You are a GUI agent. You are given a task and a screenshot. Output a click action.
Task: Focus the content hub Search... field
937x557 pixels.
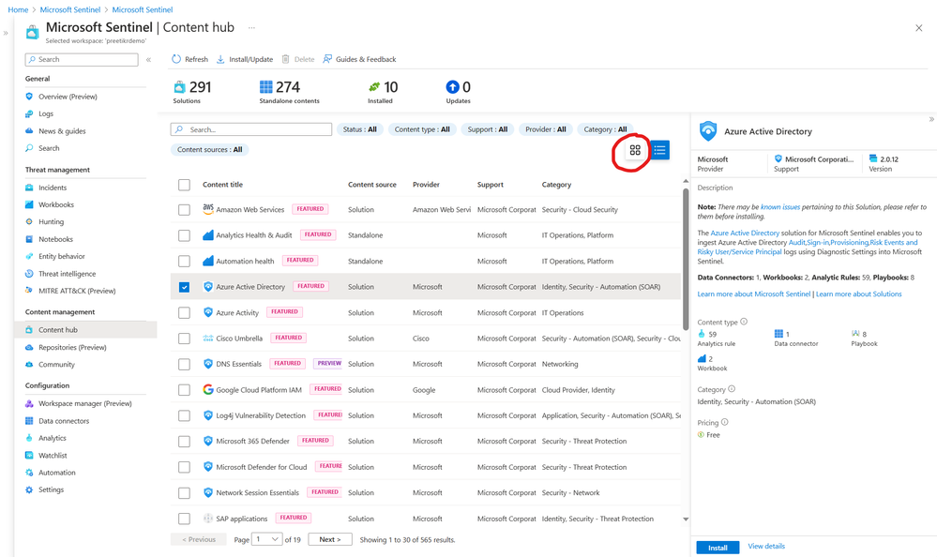[x=251, y=129]
